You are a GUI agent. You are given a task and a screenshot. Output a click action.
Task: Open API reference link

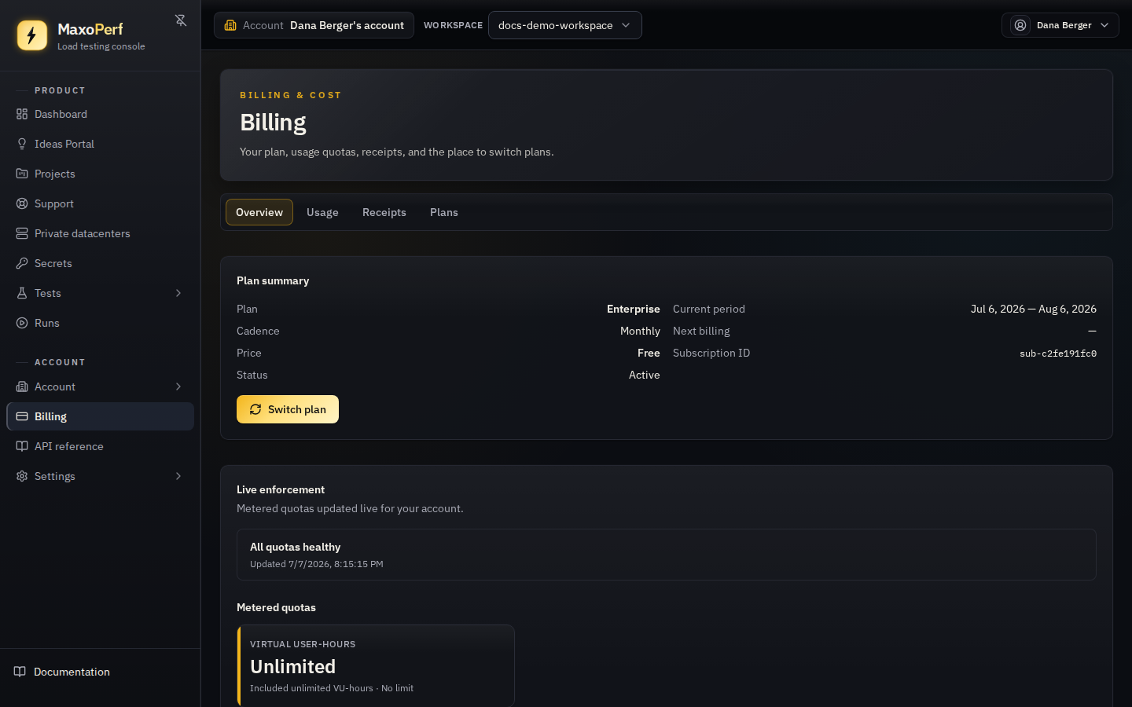[x=100, y=446]
